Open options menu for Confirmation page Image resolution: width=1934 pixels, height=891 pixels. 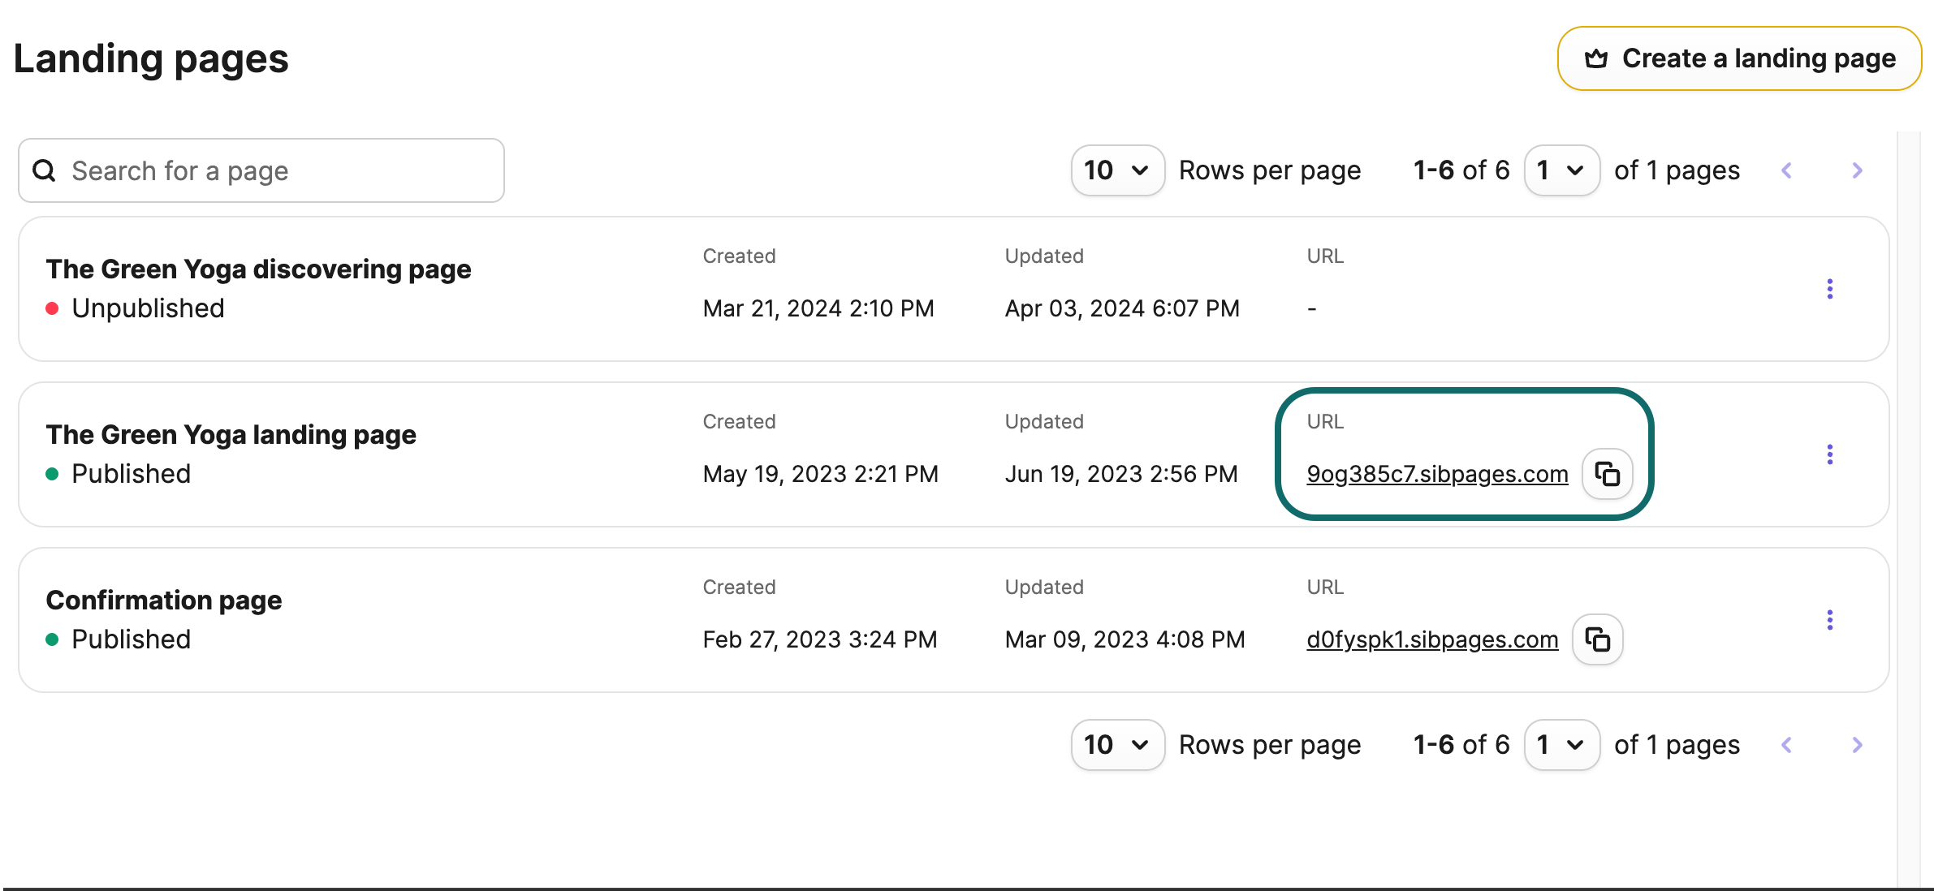1829,620
